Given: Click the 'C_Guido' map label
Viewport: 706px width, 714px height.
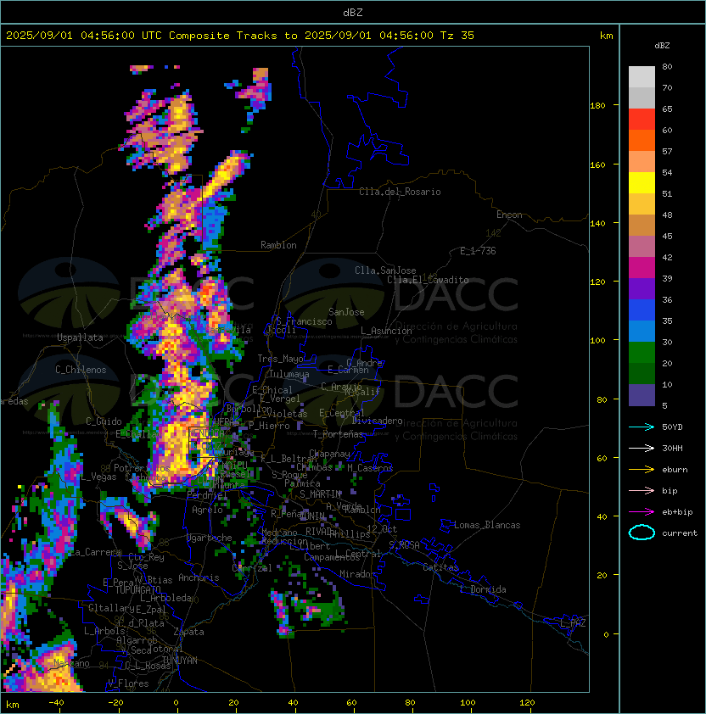Looking at the screenshot, I should coord(104,421).
